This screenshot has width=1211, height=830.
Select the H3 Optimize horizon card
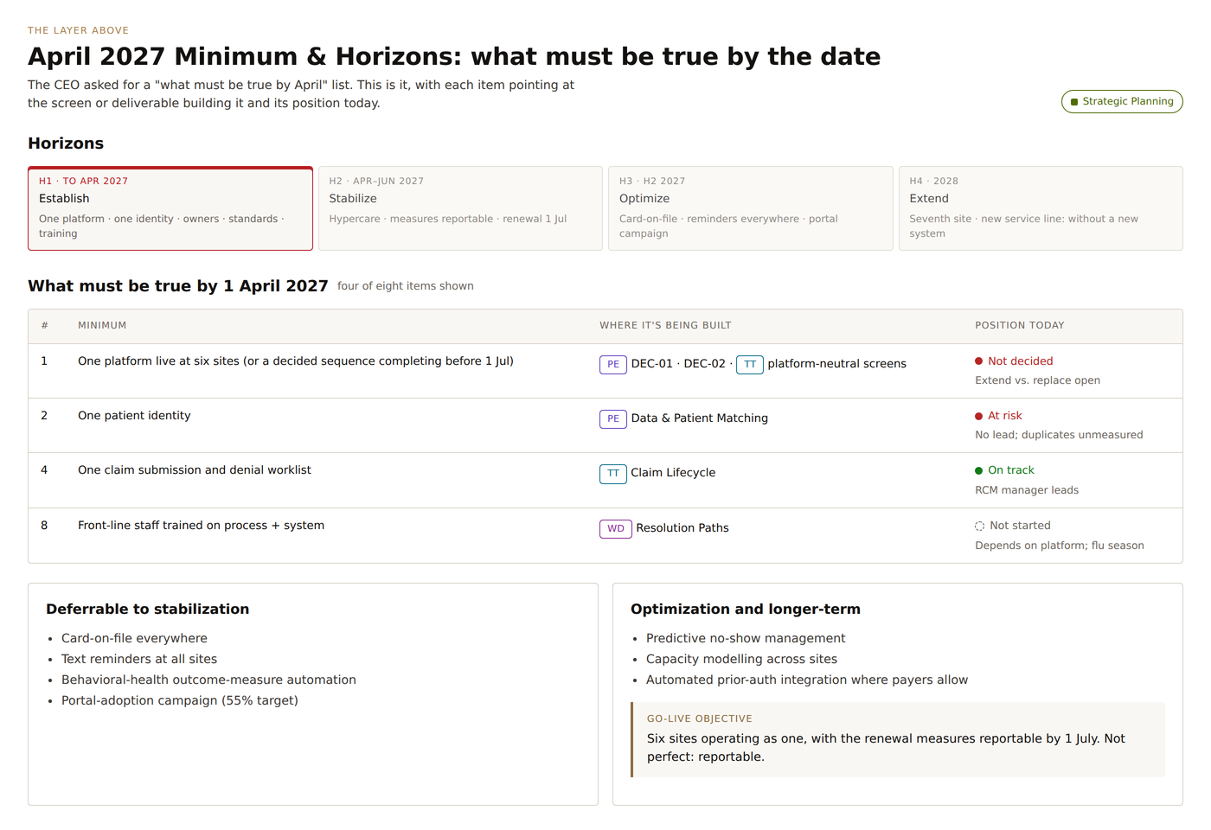pos(751,208)
